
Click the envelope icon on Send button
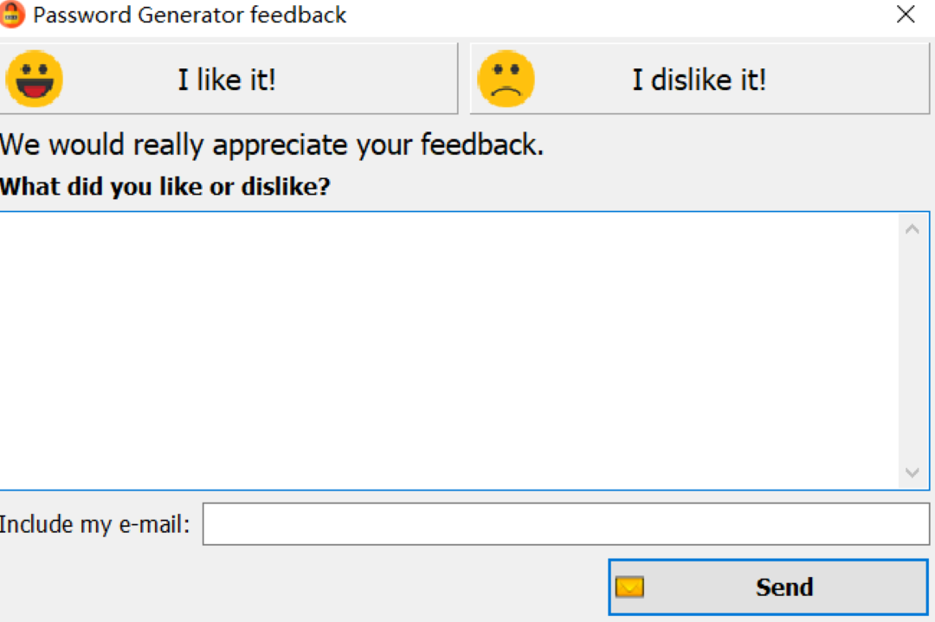[x=629, y=587]
